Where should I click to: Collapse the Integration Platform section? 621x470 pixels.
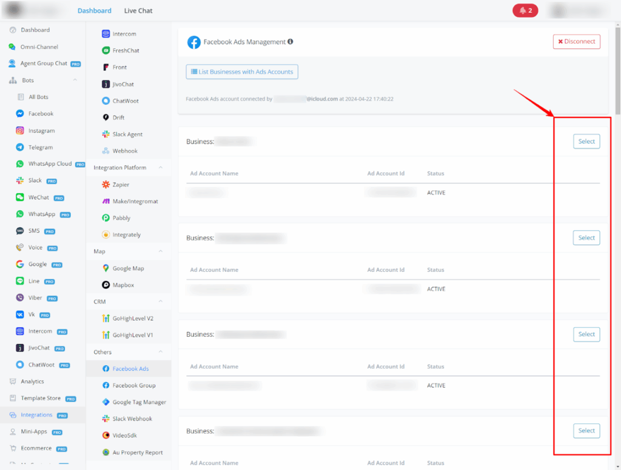[x=161, y=168]
